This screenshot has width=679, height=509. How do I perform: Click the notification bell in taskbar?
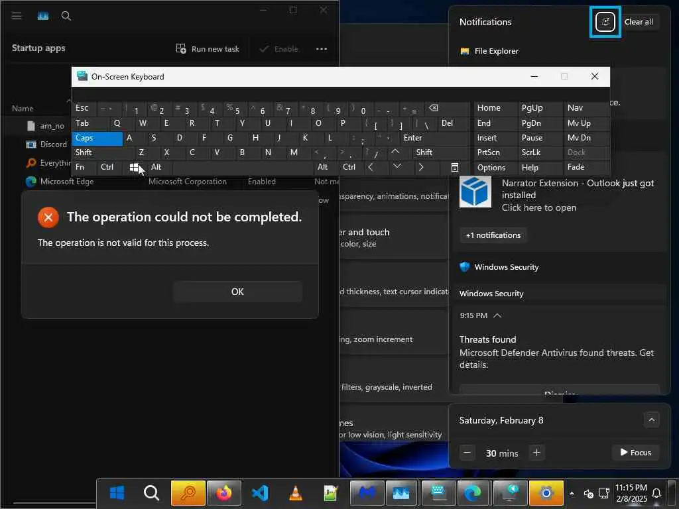point(656,493)
